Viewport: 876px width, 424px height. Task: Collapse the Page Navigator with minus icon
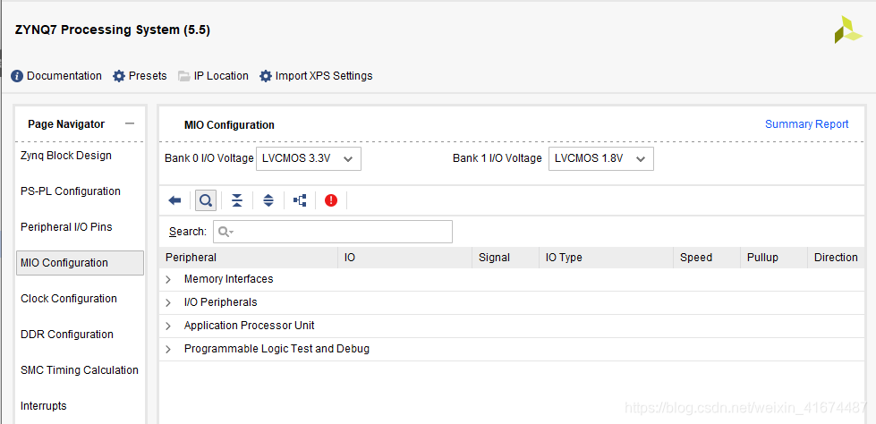(x=130, y=123)
